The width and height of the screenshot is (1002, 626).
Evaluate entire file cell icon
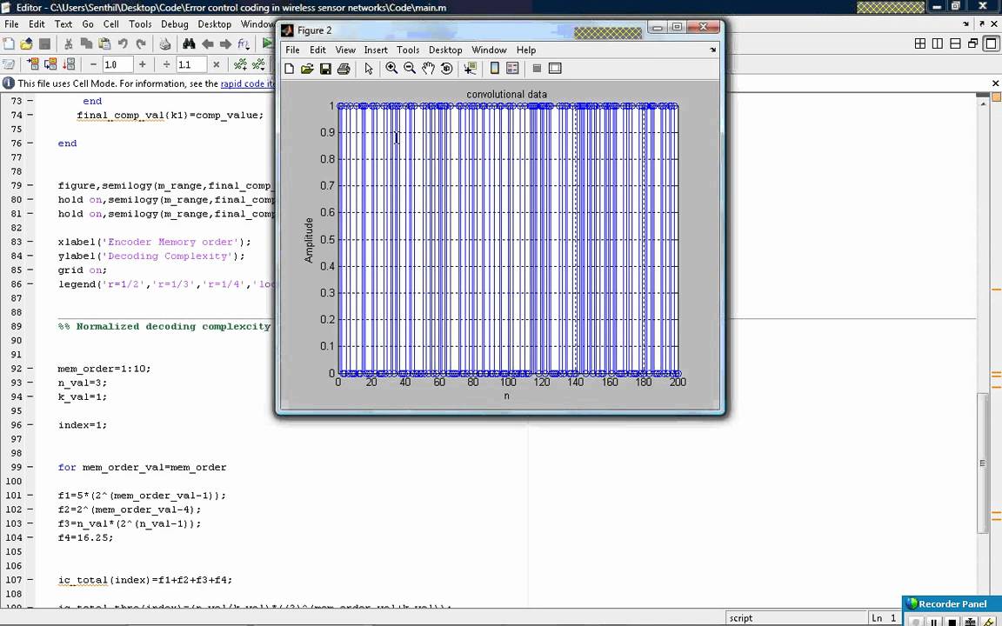(69, 63)
